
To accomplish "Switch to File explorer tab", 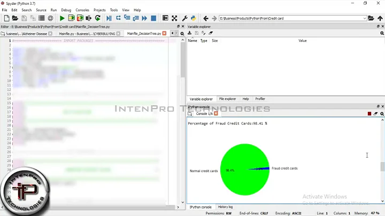I will (227, 99).
